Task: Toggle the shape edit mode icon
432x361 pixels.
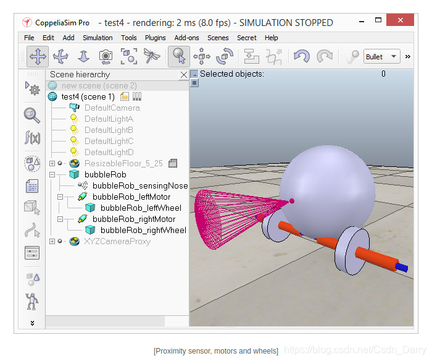Action: [x=32, y=208]
